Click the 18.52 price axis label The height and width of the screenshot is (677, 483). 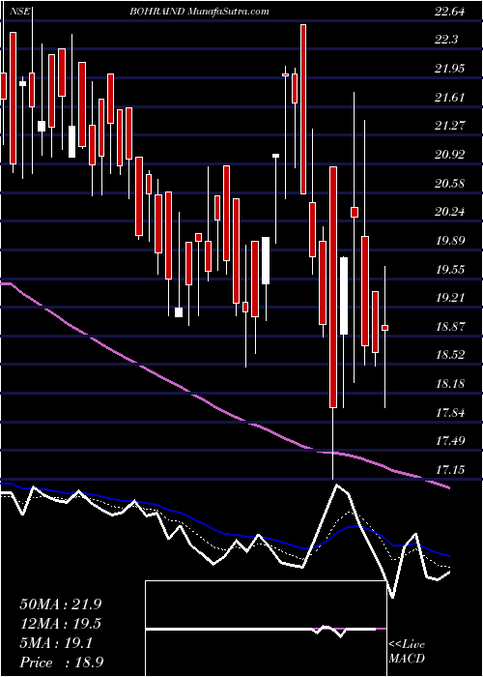[450, 355]
